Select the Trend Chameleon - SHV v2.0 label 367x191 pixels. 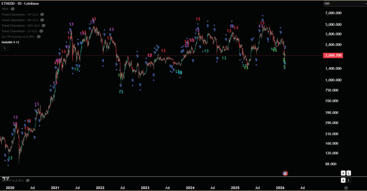tap(20, 25)
